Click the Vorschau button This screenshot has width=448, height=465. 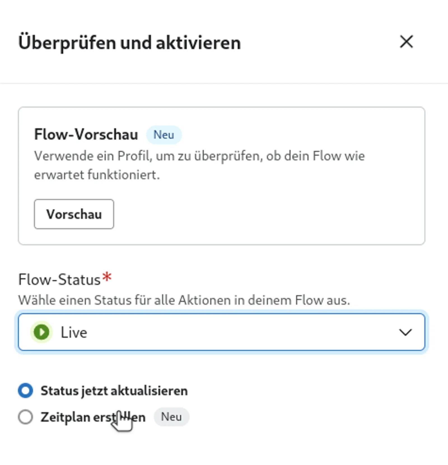[74, 214]
